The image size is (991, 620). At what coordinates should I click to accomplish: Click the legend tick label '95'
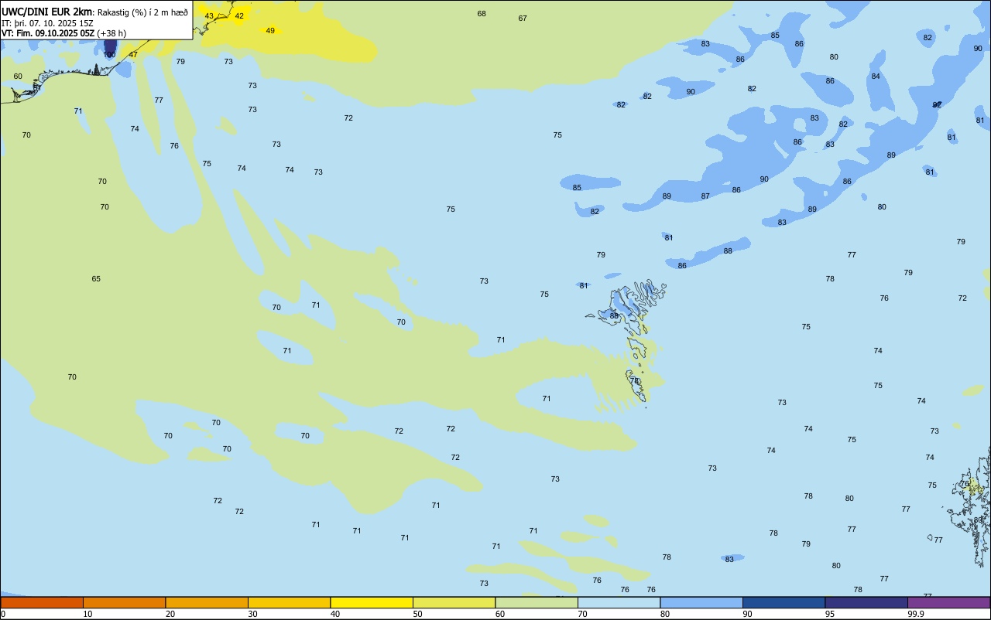pyautogui.click(x=830, y=614)
